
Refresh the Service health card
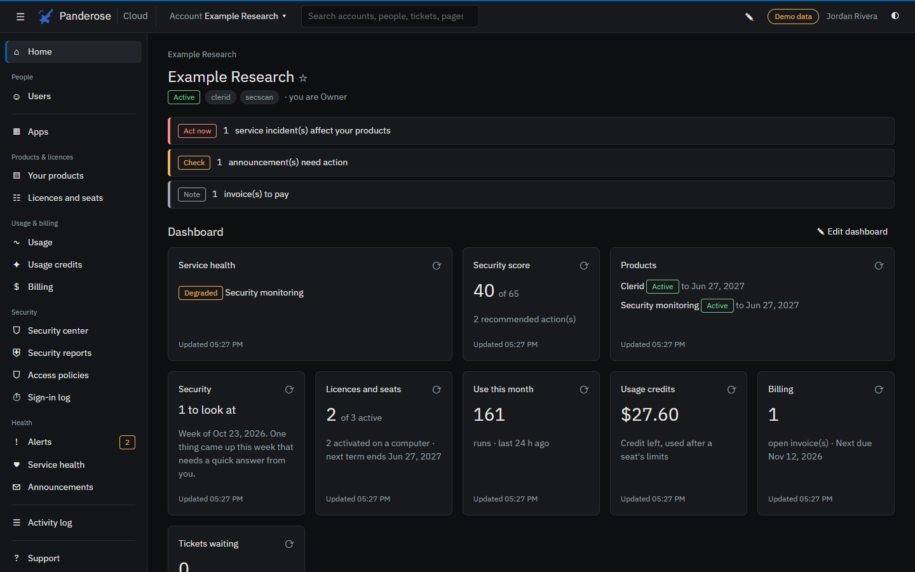pos(437,266)
